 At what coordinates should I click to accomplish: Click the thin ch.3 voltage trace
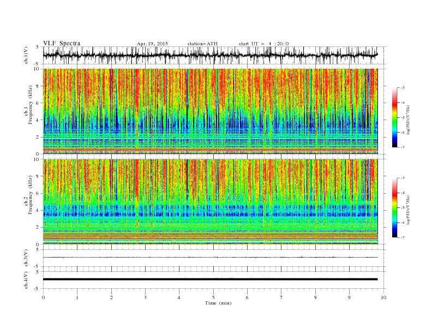tap(210, 258)
